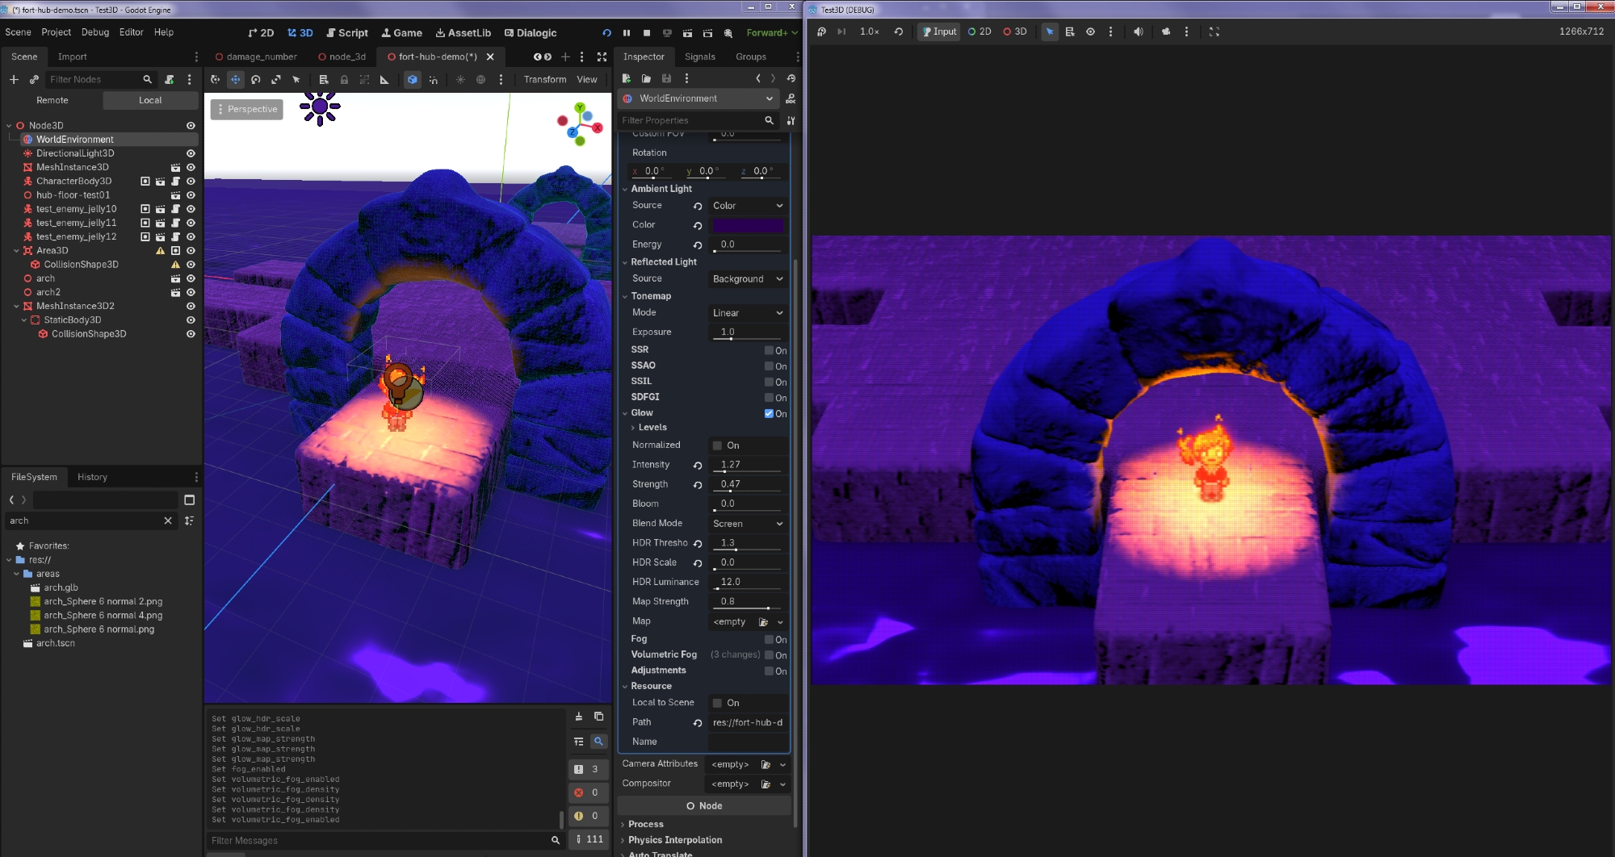
Task: Disable the Glow checkbox
Action: click(769, 413)
